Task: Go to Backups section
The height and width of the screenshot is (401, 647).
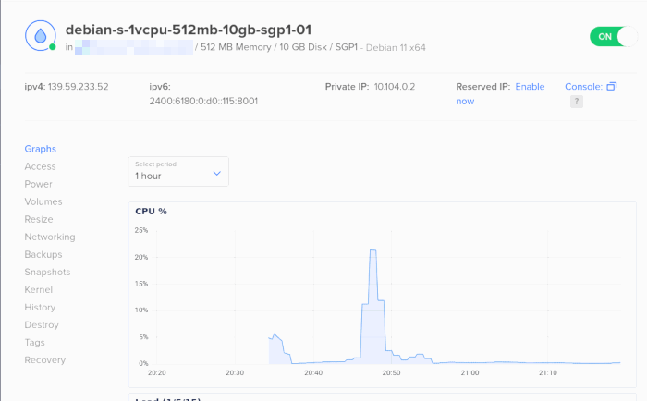Action: pyautogui.click(x=43, y=254)
